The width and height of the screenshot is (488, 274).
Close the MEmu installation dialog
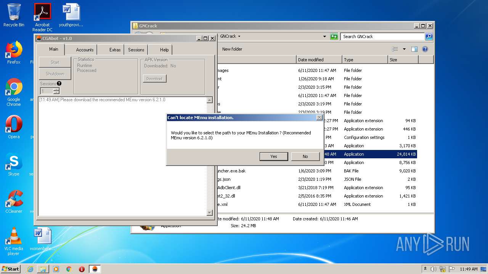point(319,118)
